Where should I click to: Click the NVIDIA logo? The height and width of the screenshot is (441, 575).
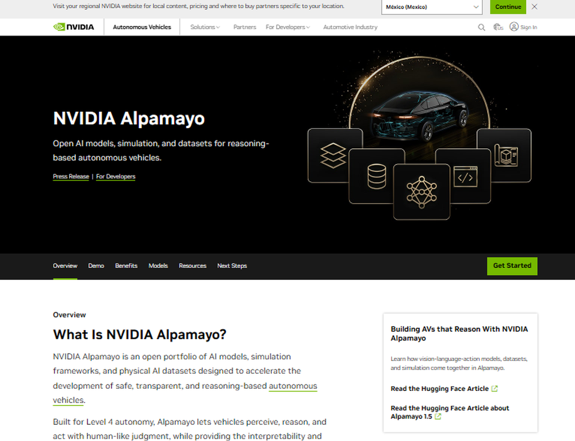[x=74, y=27]
